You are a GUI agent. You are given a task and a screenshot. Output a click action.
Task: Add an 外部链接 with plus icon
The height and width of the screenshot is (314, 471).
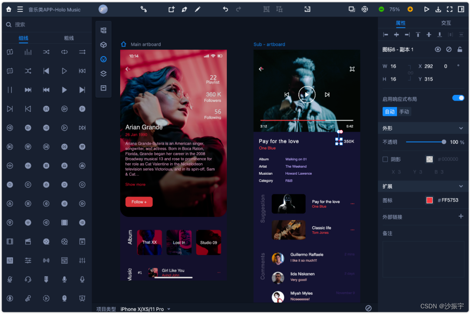pyautogui.click(x=461, y=216)
